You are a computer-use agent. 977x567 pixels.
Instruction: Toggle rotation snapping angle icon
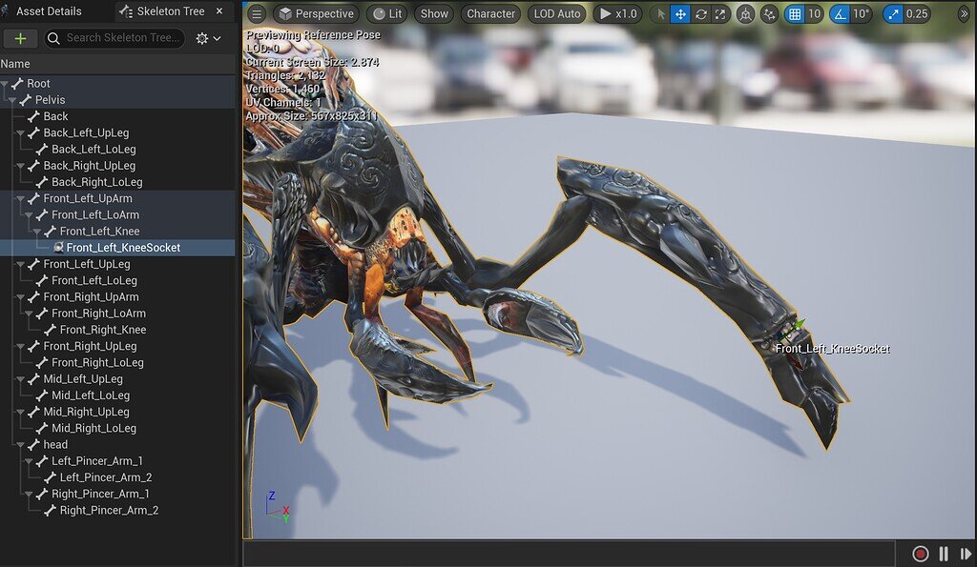(x=840, y=13)
